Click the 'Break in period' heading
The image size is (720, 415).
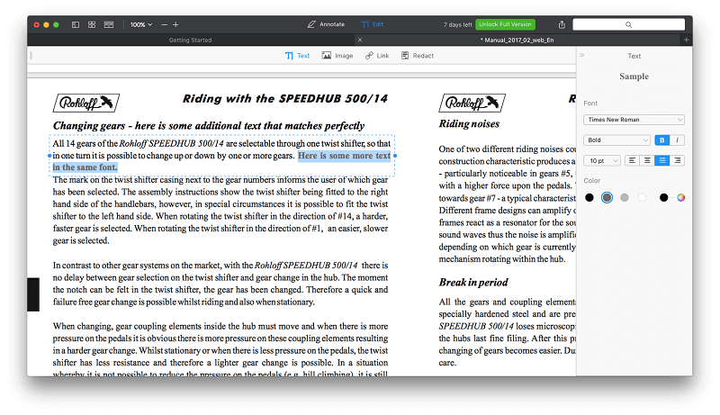(473, 282)
